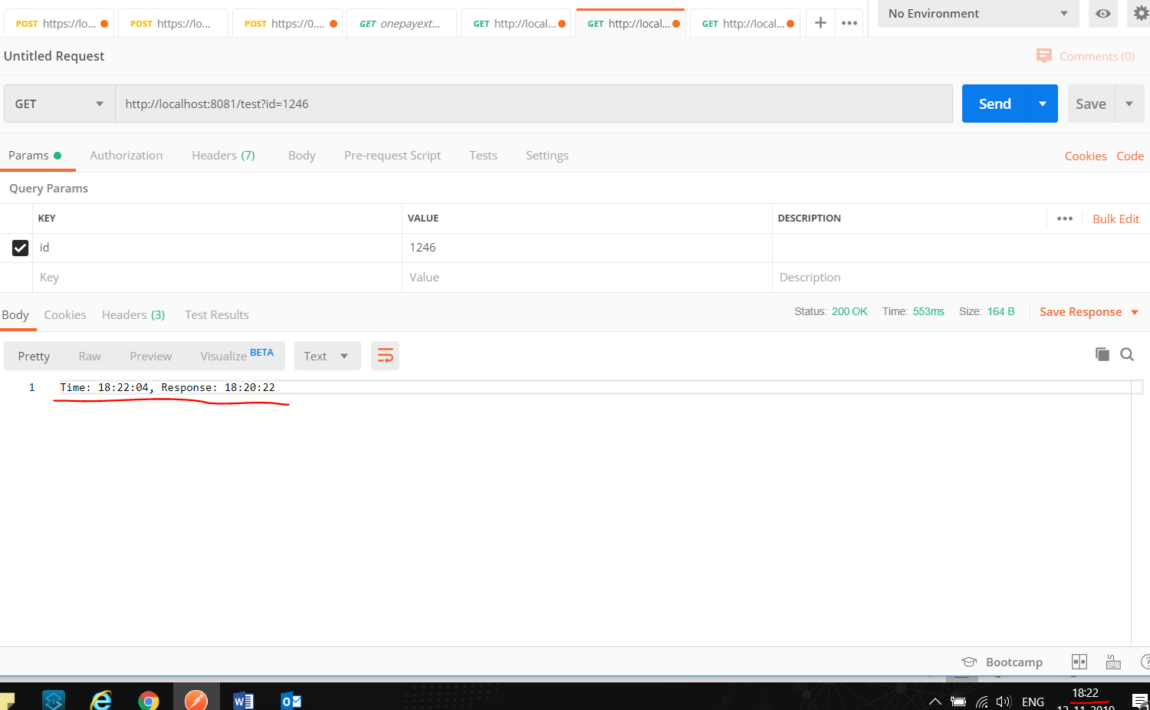The height and width of the screenshot is (710, 1150).
Task: Toggle the two-pane layout icon
Action: pos(1079,662)
